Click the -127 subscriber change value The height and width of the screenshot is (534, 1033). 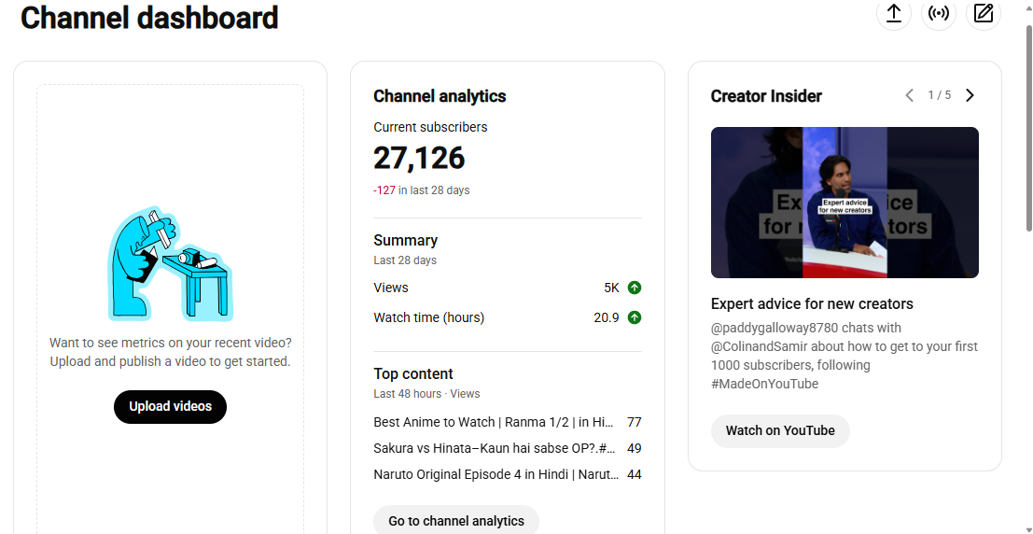pyautogui.click(x=384, y=190)
